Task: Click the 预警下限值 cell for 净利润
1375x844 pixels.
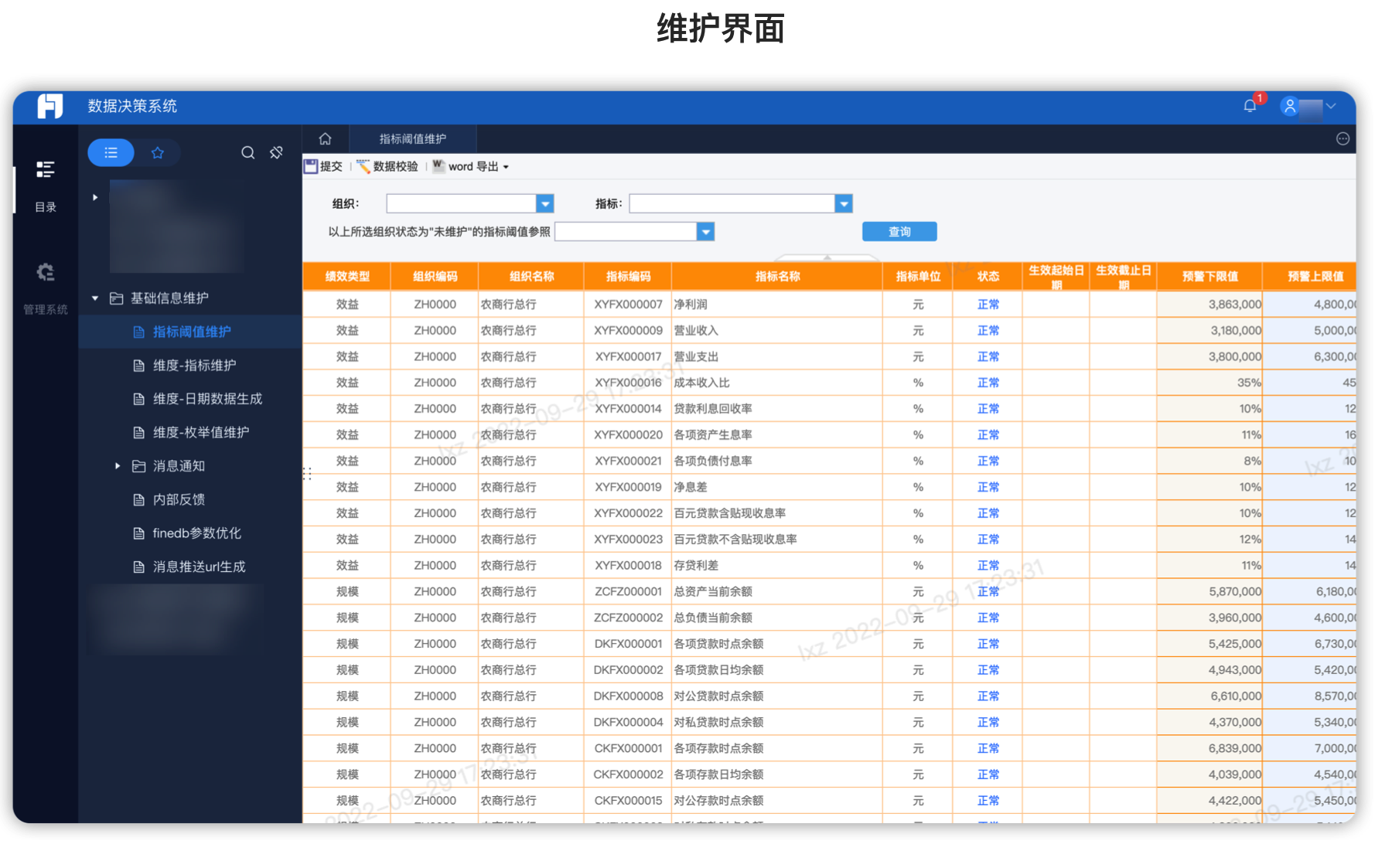Action: 1210,305
